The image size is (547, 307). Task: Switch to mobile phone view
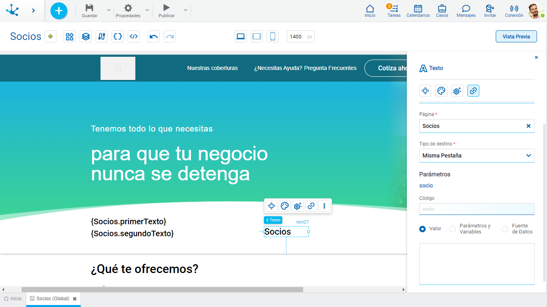273,36
